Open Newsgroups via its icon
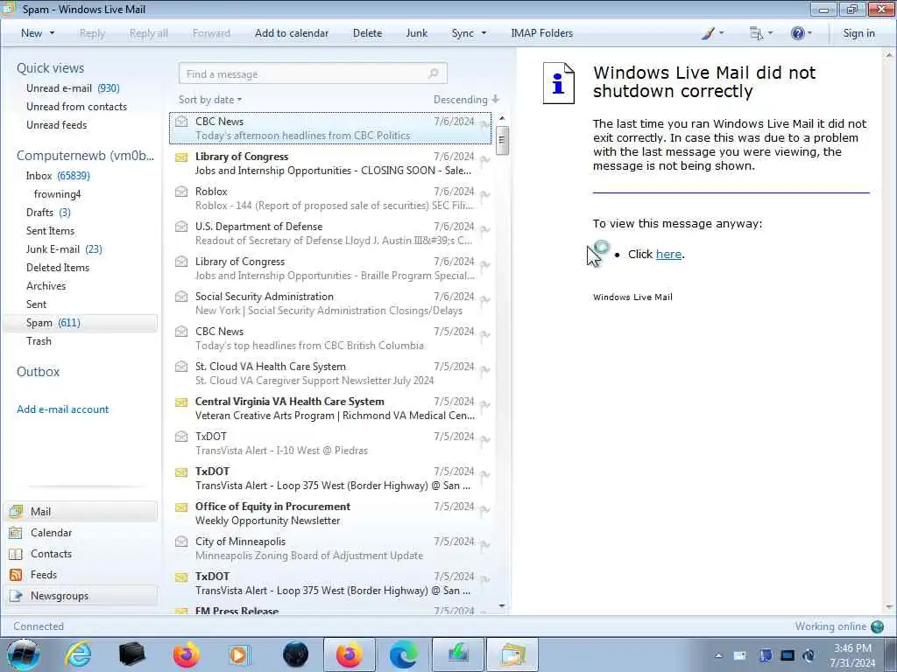Image resolution: width=897 pixels, height=672 pixels. [x=16, y=596]
